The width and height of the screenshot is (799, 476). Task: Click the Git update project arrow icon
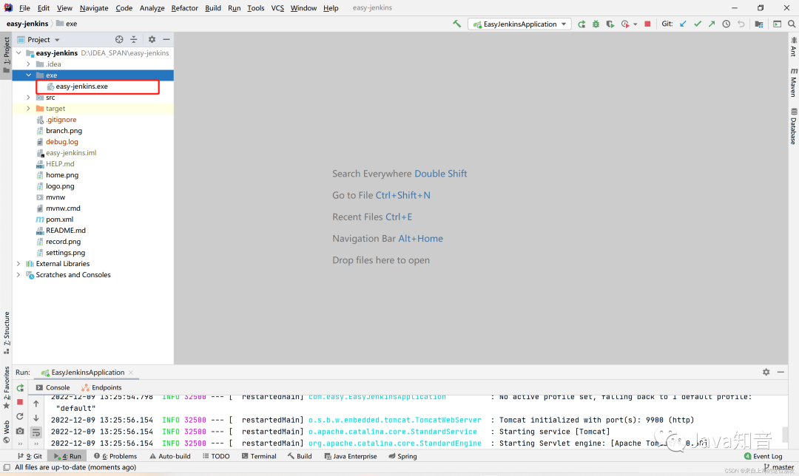point(684,24)
